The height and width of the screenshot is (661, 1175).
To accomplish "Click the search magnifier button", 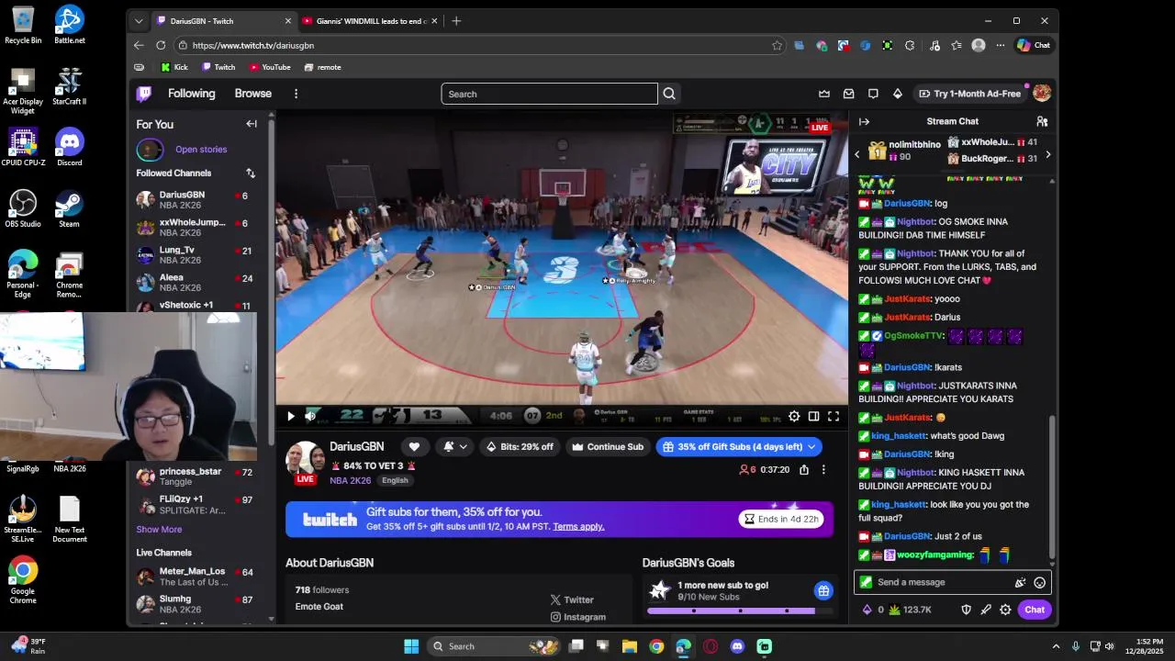I will [x=669, y=94].
